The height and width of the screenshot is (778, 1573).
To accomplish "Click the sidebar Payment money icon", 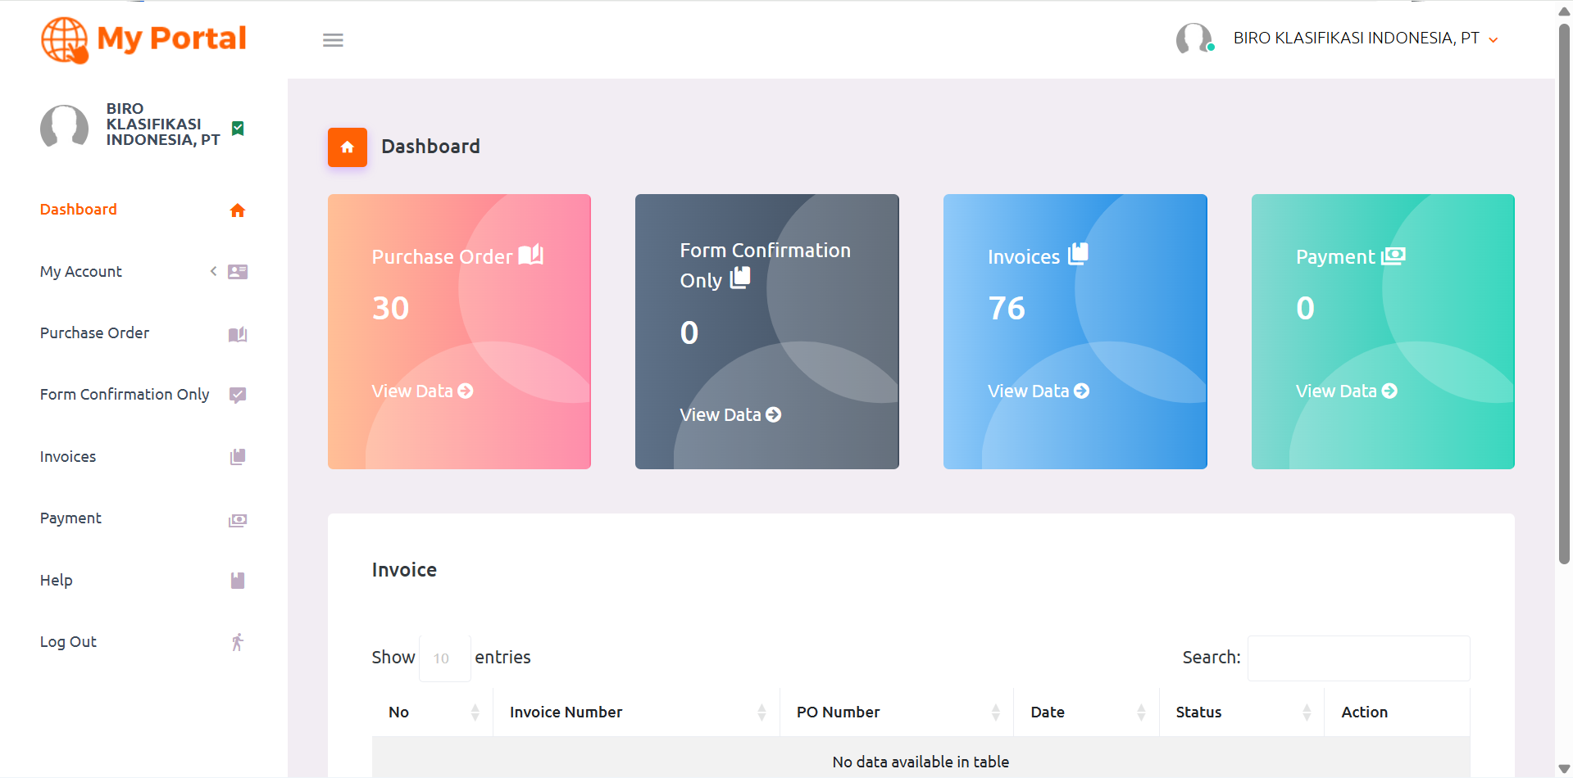I will pos(238,520).
